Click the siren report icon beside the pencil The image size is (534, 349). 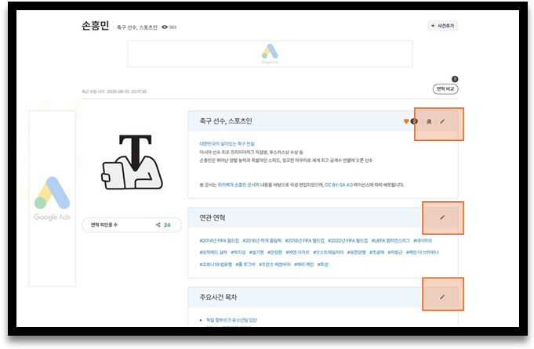[x=428, y=121]
